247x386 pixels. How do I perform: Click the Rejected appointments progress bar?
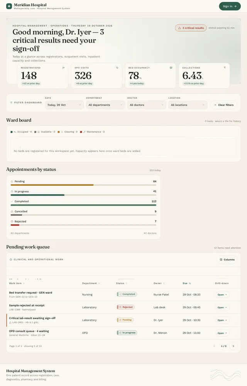[x=83, y=225]
